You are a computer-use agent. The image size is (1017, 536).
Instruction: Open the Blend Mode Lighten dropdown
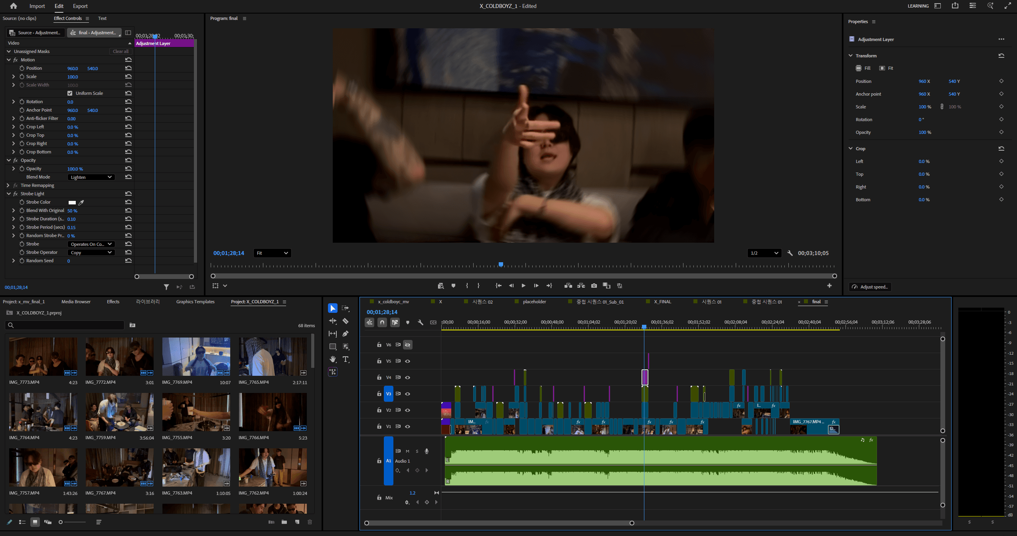(91, 177)
